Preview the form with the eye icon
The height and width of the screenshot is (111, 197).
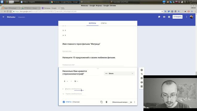coord(164,17)
